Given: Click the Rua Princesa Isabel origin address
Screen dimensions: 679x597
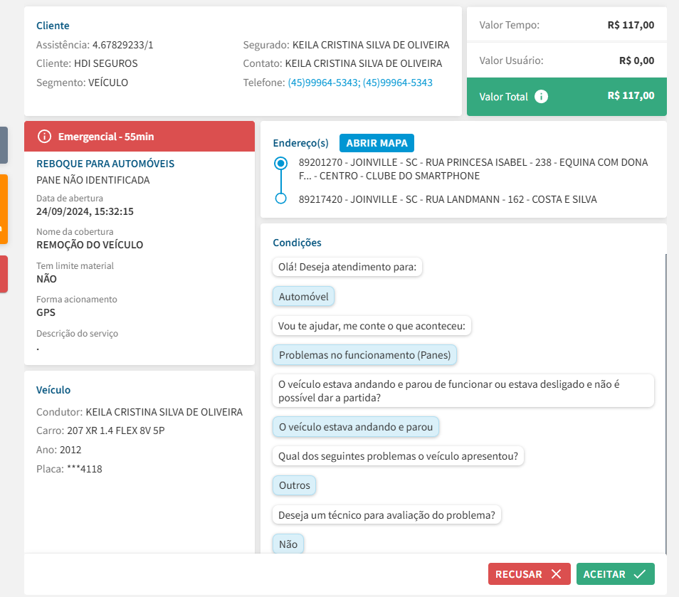Looking at the screenshot, I should tap(473, 169).
